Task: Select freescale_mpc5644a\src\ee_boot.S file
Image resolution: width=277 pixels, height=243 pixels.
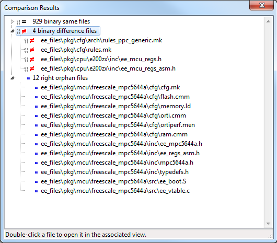Action: pyautogui.click(x=113, y=181)
